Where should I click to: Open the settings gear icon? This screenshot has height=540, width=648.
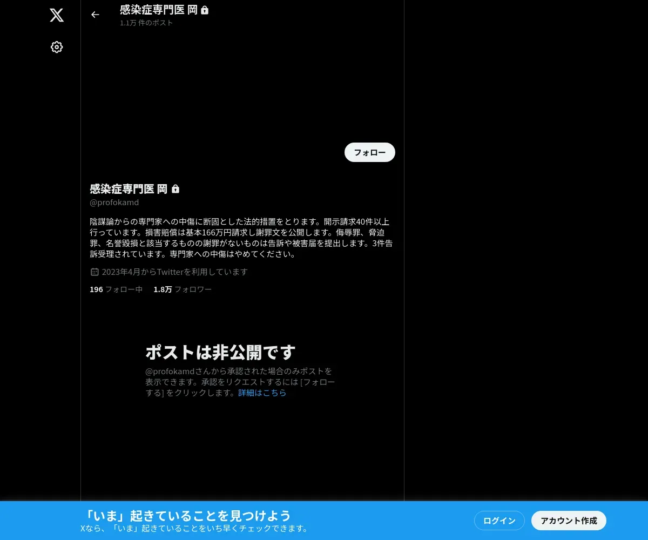[57, 47]
